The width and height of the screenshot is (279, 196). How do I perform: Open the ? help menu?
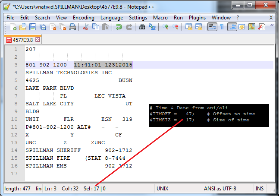238,18
